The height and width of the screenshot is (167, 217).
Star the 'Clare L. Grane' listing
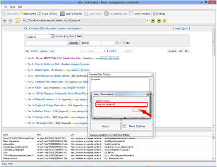(25, 64)
